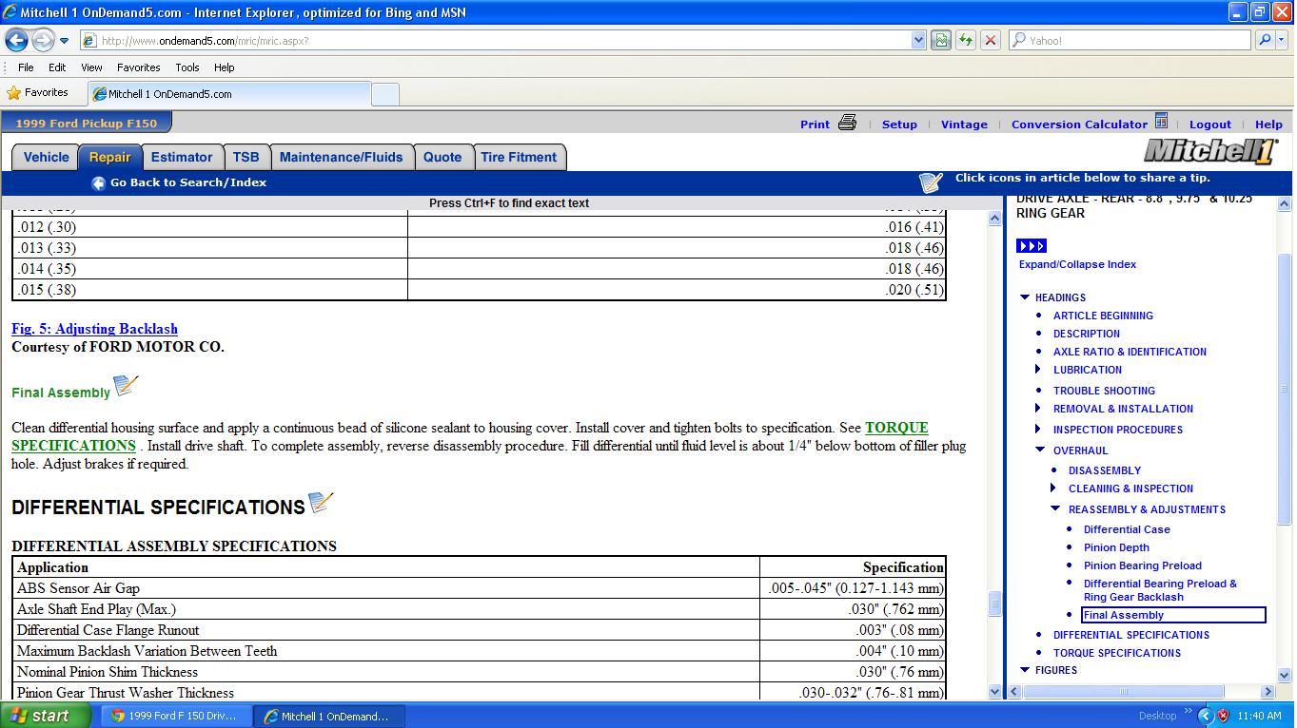This screenshot has width=1297, height=728.
Task: Click the Help link in Mitchell header
Action: [x=1268, y=125]
